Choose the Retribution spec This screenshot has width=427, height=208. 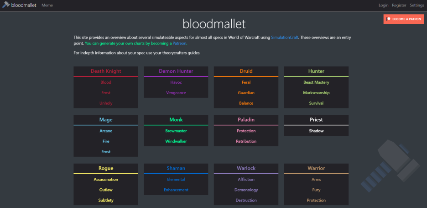click(246, 141)
